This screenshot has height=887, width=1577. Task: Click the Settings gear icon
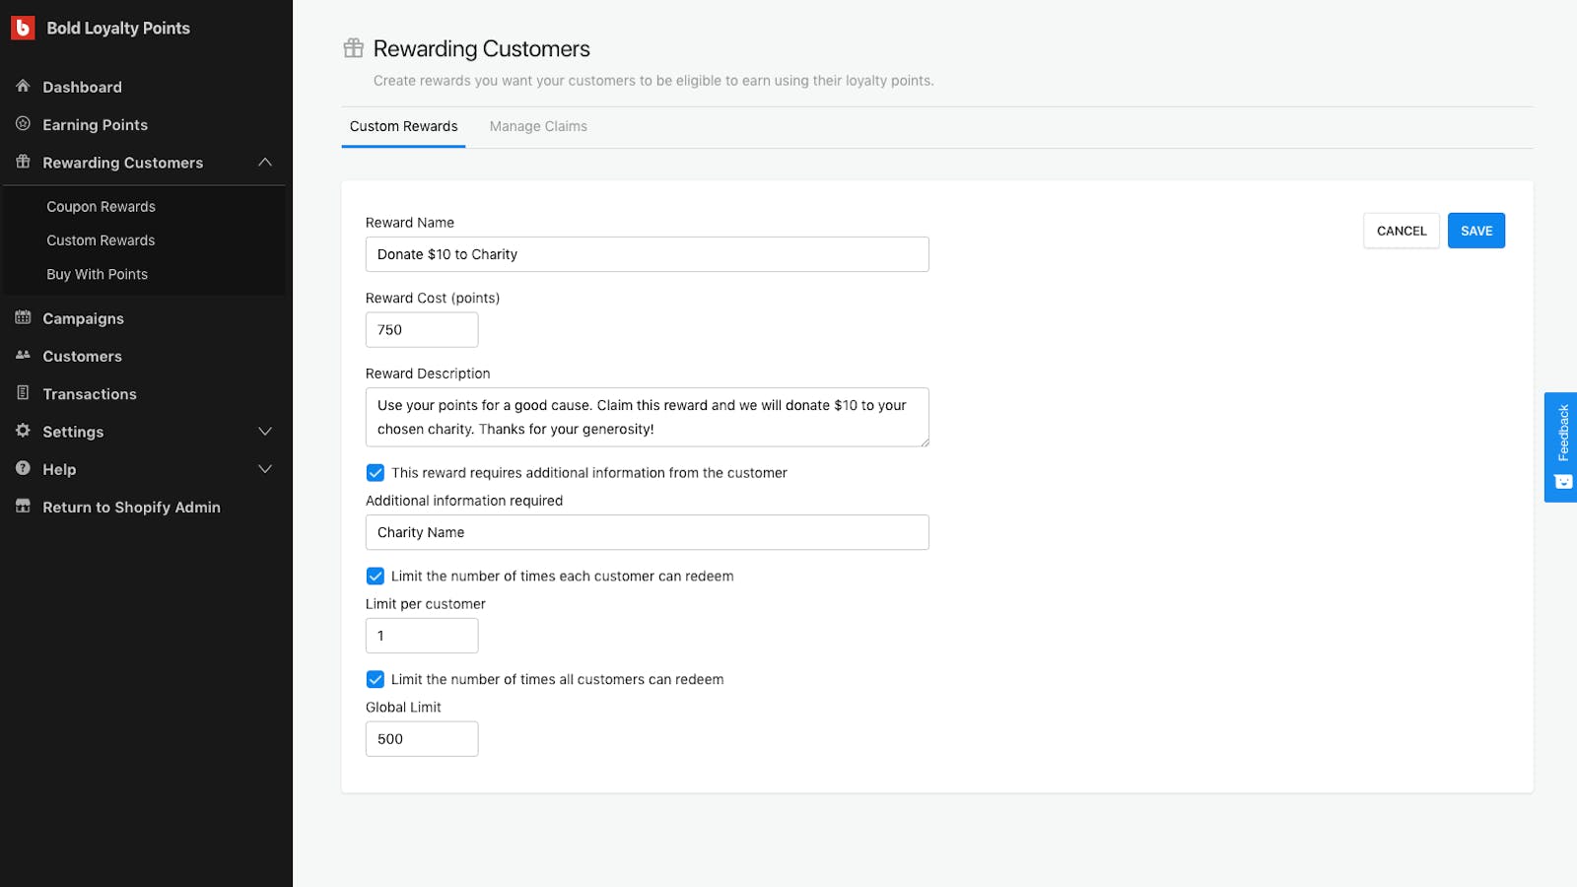[x=23, y=431]
